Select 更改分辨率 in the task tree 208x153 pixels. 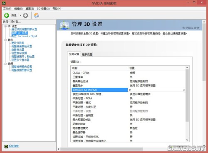(18, 43)
